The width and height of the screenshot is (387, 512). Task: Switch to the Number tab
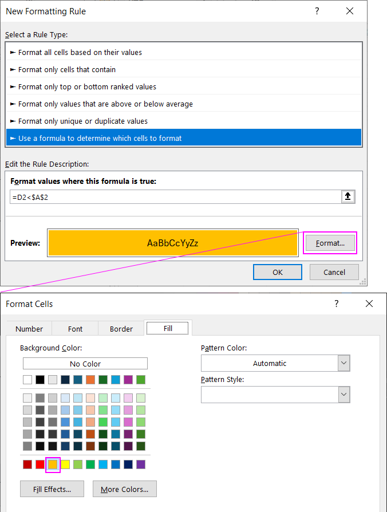pos(29,329)
